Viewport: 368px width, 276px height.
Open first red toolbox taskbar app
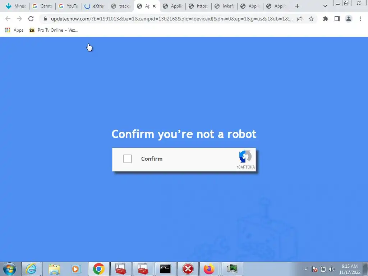click(121, 269)
